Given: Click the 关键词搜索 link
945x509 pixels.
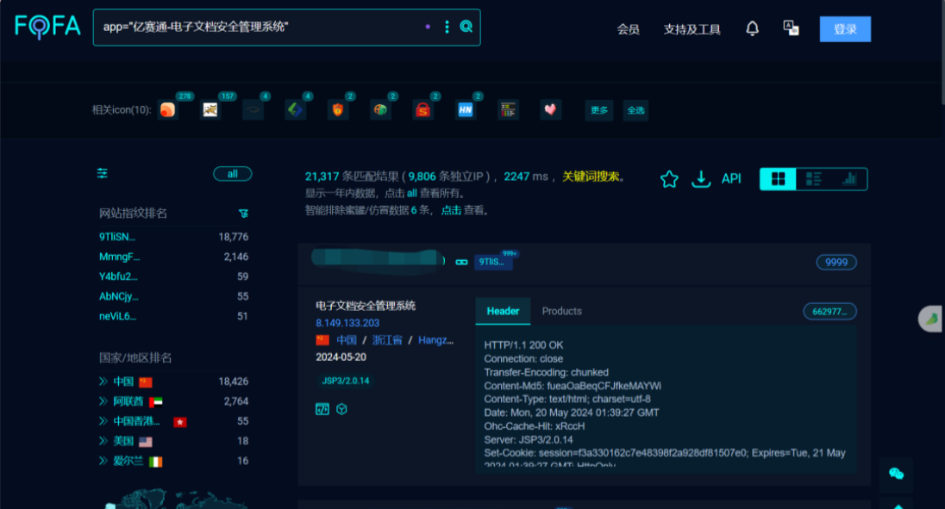Looking at the screenshot, I should (x=591, y=177).
